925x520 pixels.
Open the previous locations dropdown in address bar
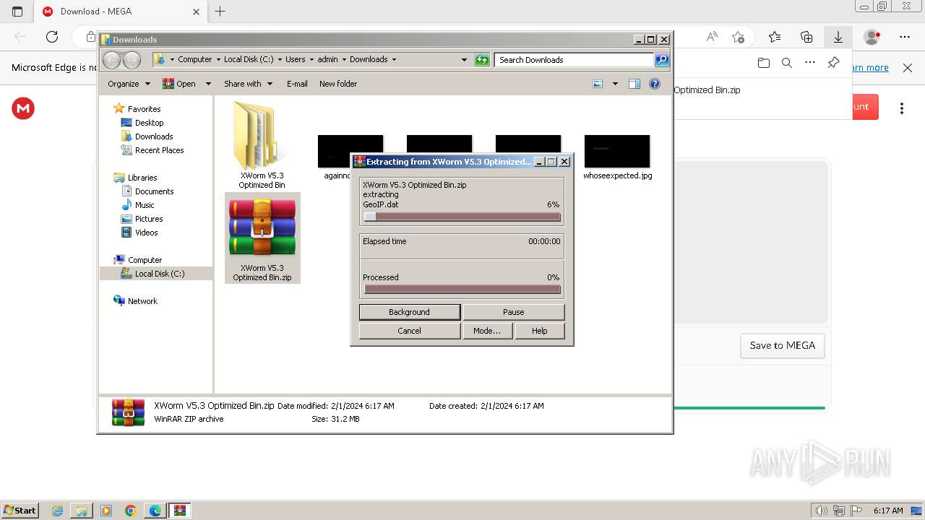coord(464,60)
